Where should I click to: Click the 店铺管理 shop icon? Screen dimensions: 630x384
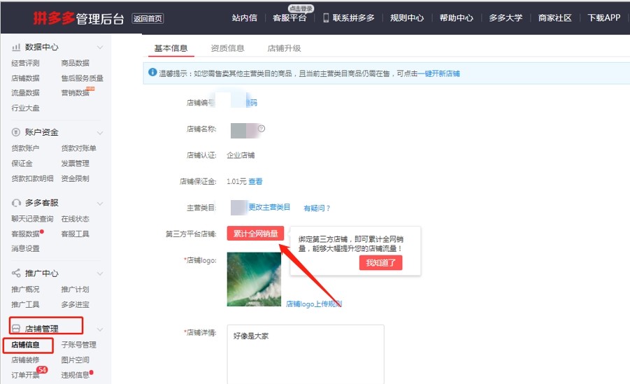click(x=16, y=329)
